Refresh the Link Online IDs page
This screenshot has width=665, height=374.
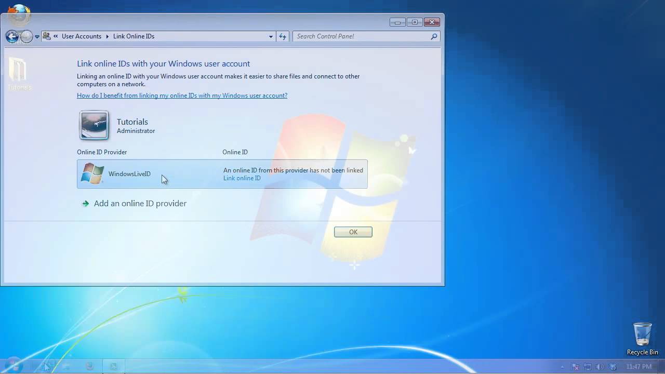(283, 36)
